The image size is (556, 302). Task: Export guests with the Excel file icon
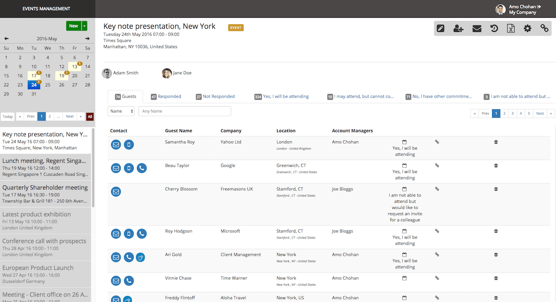(x=511, y=29)
